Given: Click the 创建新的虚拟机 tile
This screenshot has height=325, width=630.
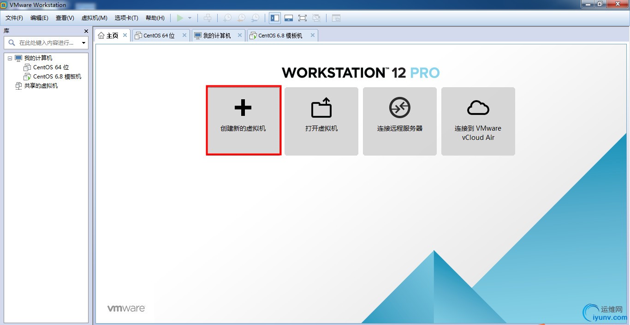Looking at the screenshot, I should point(243,120).
